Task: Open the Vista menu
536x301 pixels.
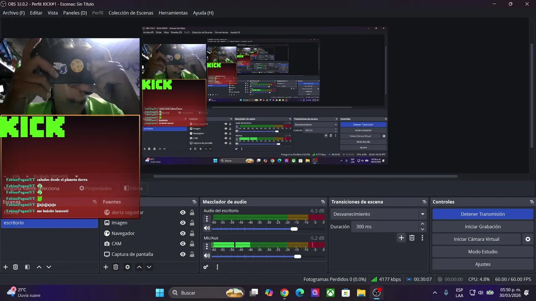Action: coord(53,13)
